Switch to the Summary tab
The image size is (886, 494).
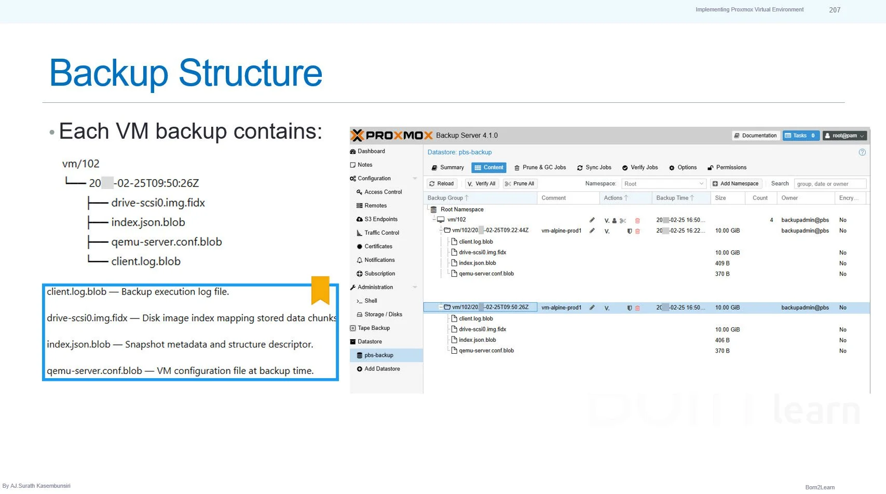(447, 168)
